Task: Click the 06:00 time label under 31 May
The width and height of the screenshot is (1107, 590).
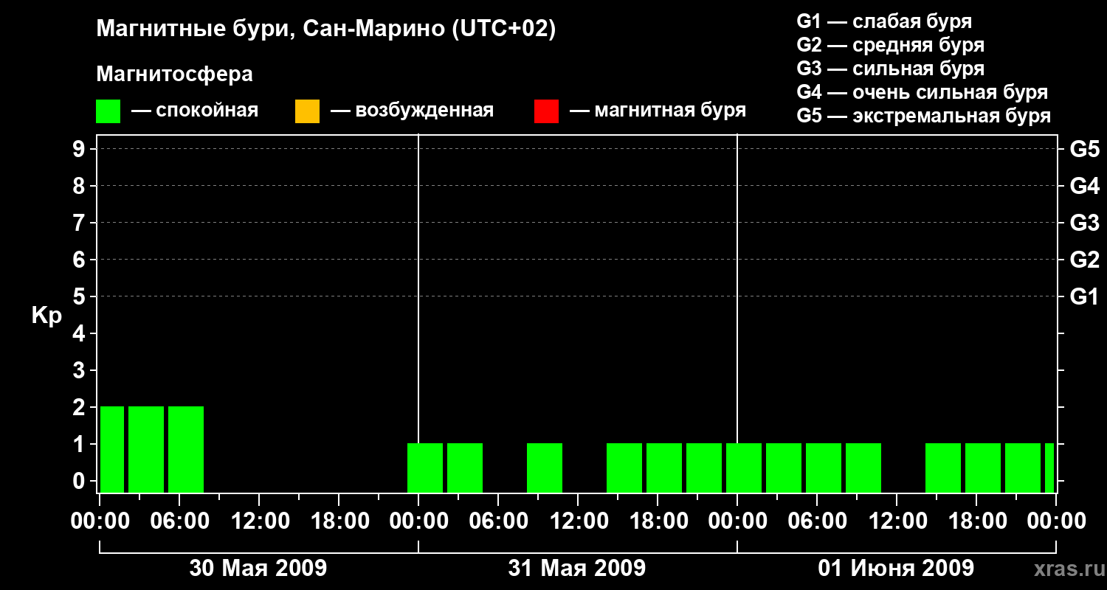Action: 498,521
